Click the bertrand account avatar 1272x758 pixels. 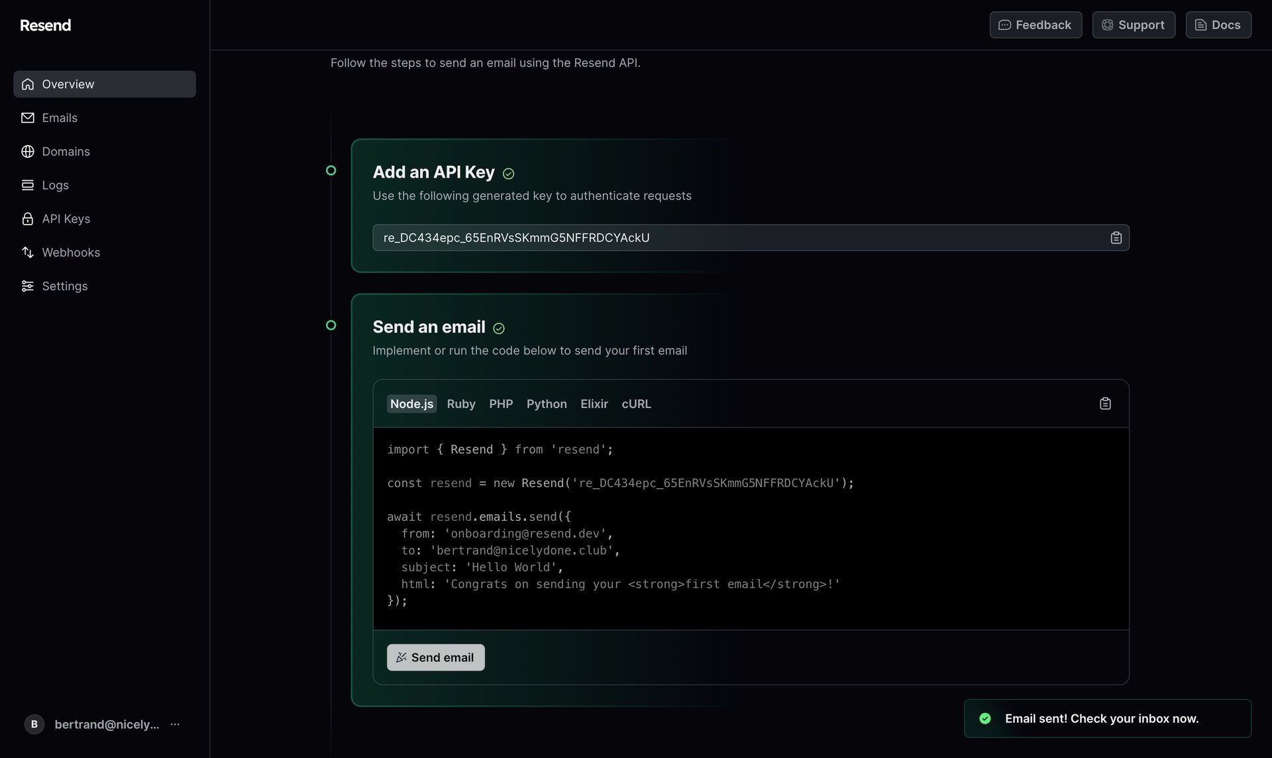pos(34,724)
